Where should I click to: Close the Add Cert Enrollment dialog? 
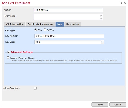pyautogui.click(x=125, y=3)
